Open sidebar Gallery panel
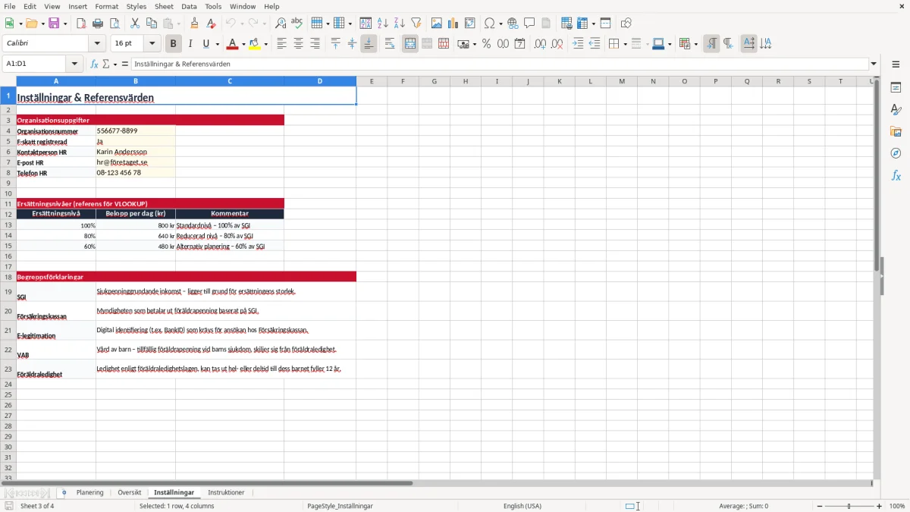Screen dimensions: 910x512 coord(896,131)
